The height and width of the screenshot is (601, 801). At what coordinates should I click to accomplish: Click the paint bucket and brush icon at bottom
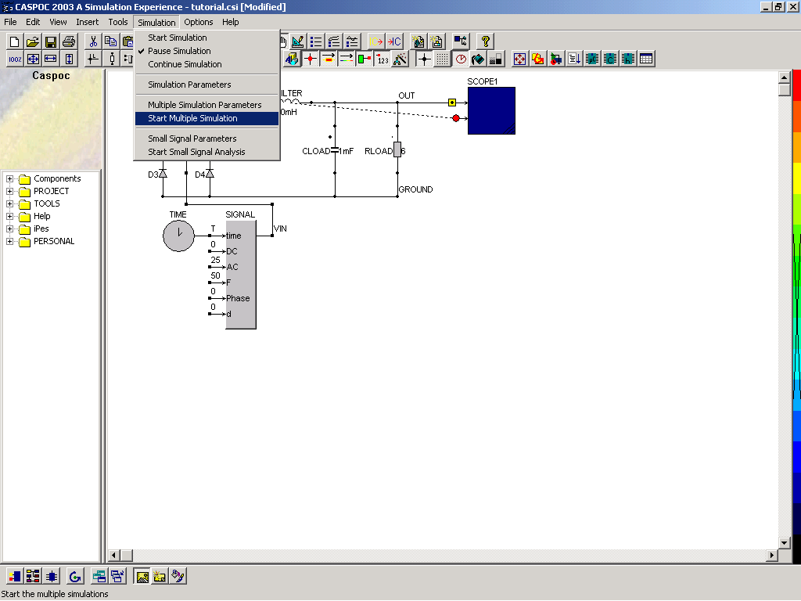pyautogui.click(x=178, y=577)
